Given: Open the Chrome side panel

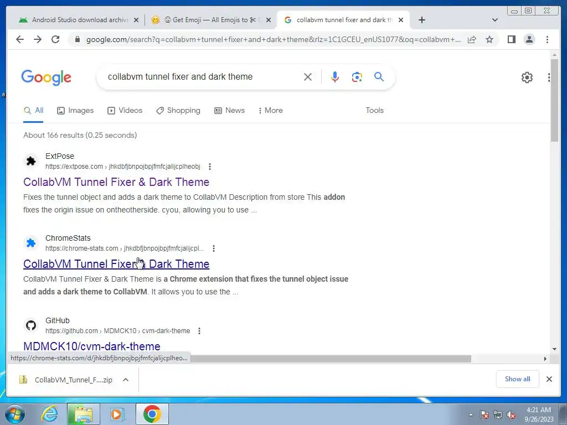Looking at the screenshot, I should (511, 39).
